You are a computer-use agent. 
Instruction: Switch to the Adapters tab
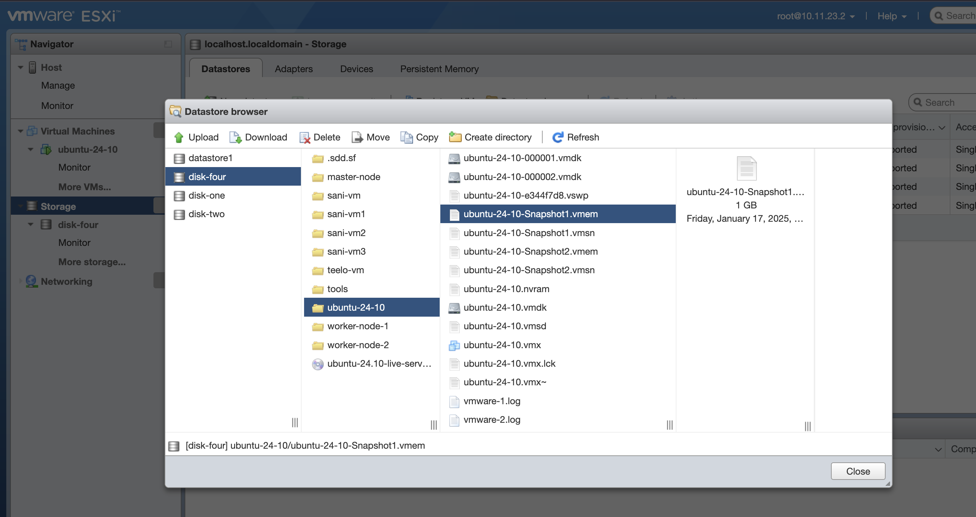pyautogui.click(x=294, y=69)
